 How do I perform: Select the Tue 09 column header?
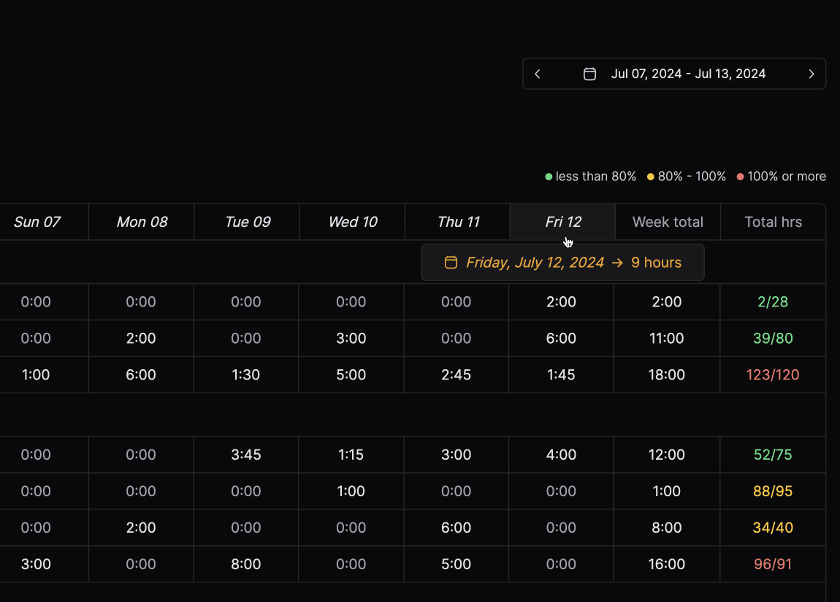pos(248,222)
